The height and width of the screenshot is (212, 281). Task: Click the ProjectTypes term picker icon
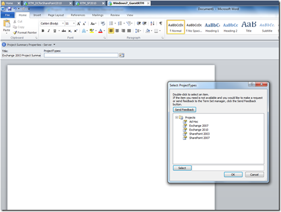click(122, 55)
